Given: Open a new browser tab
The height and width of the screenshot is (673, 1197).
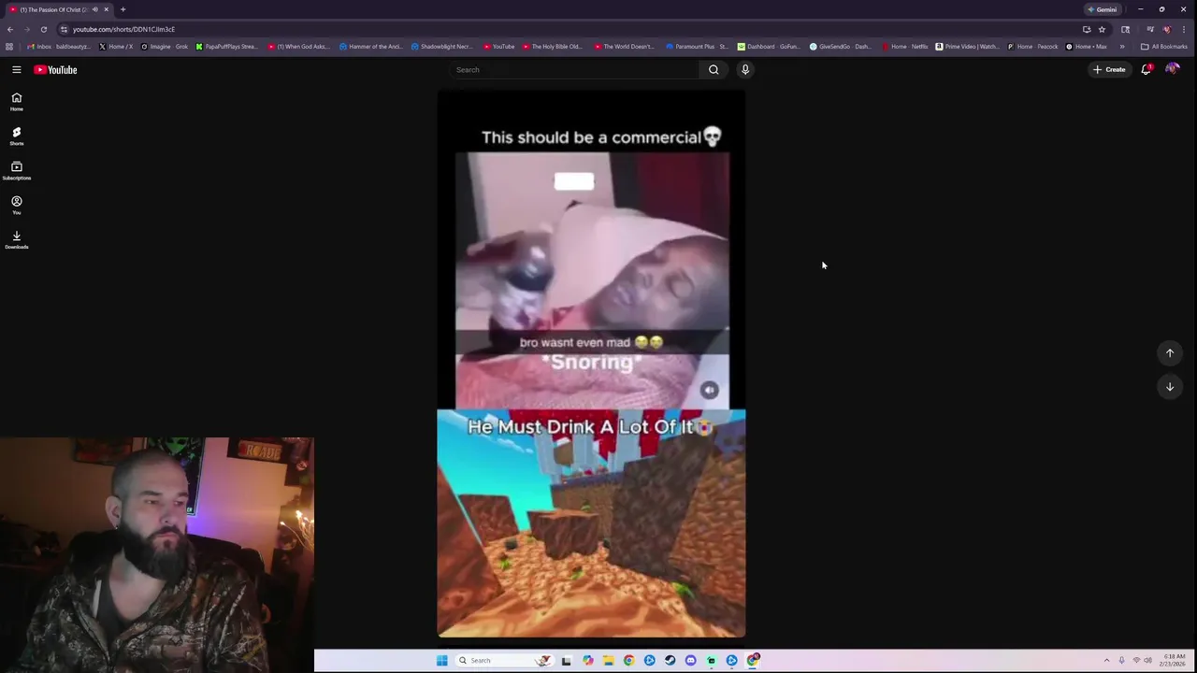Looking at the screenshot, I should (x=123, y=9).
